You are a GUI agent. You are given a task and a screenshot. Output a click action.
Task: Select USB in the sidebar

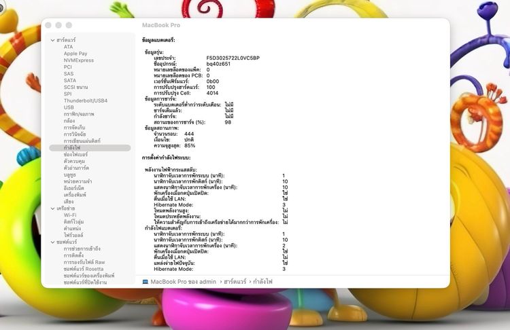[x=69, y=107]
